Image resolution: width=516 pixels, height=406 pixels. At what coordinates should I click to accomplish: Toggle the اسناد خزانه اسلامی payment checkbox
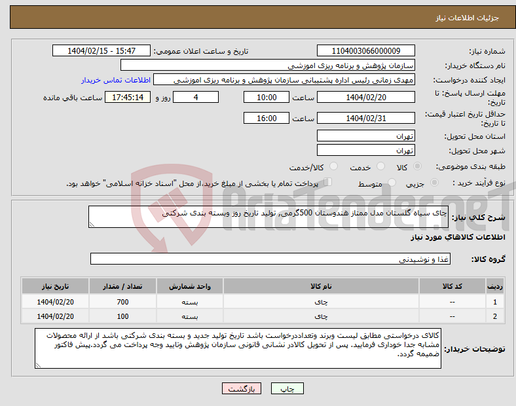(x=328, y=182)
